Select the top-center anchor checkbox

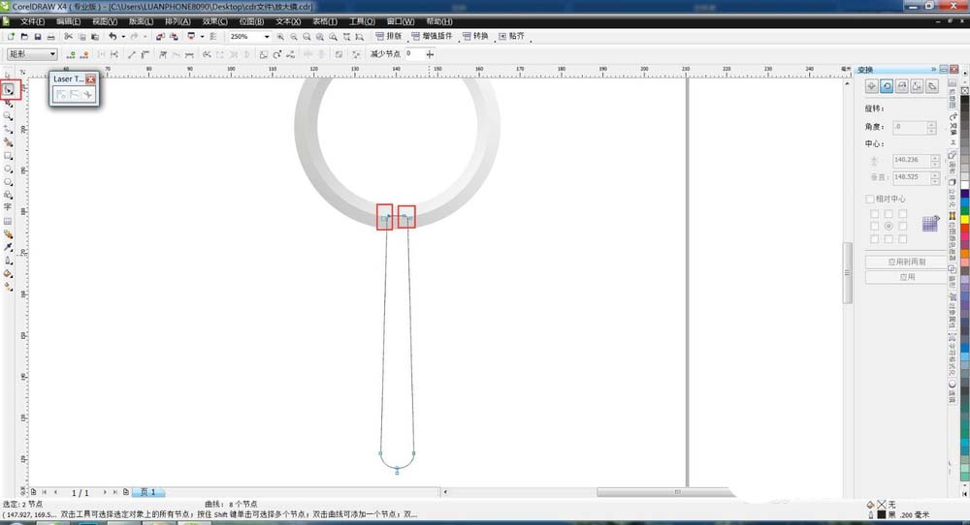click(889, 214)
